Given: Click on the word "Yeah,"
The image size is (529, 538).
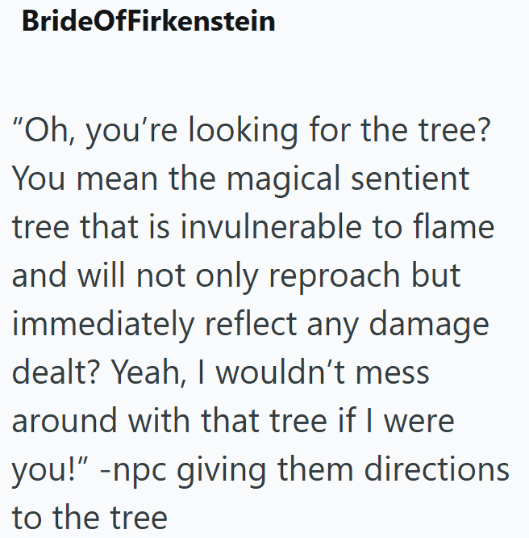Looking at the screenshot, I should 149,372.
